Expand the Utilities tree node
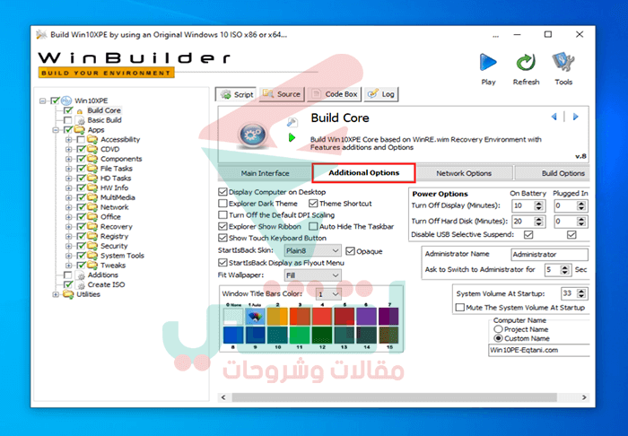This screenshot has width=628, height=436. [56, 294]
